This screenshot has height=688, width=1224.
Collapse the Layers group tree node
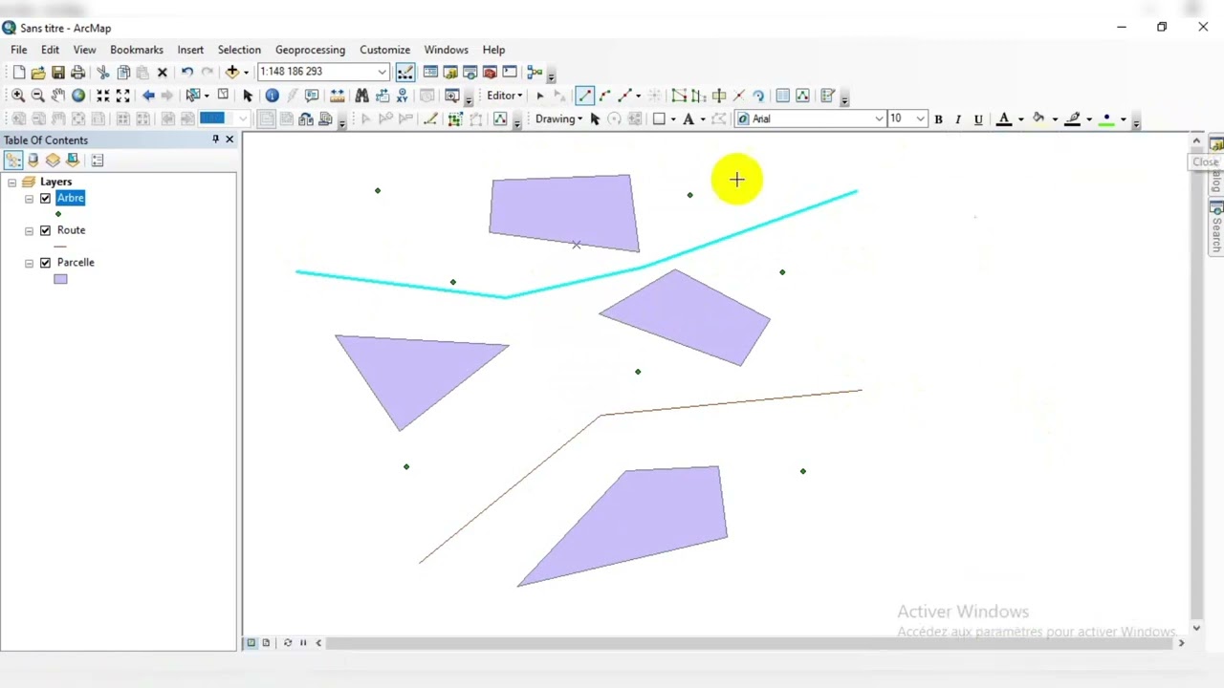click(11, 183)
